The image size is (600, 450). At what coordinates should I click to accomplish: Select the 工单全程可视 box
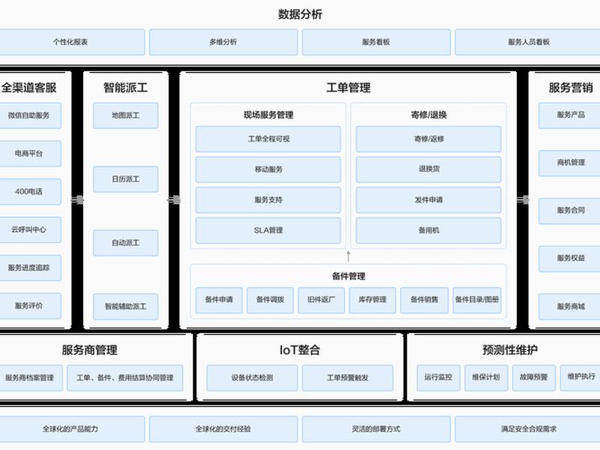(268, 139)
